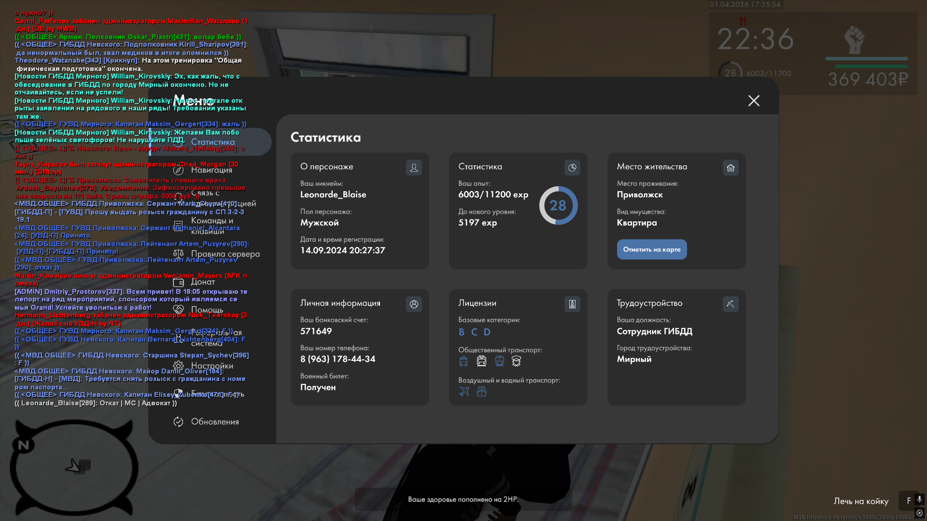The height and width of the screenshot is (521, 927).
Task: Select Донат in the side menu
Action: (x=203, y=282)
